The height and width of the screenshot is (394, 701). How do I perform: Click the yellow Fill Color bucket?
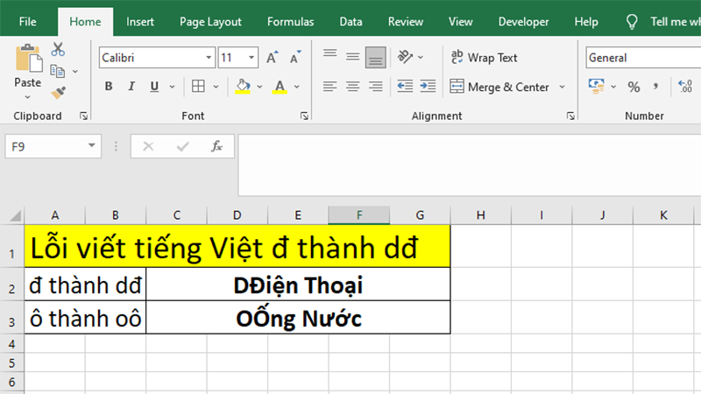click(243, 87)
